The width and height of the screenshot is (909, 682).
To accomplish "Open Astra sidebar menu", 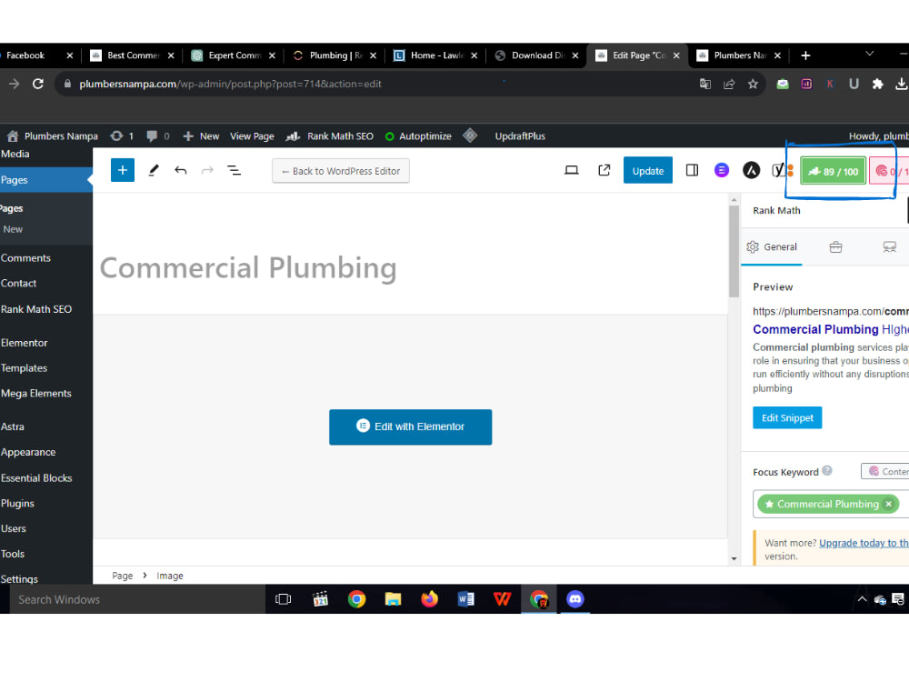I will (13, 426).
